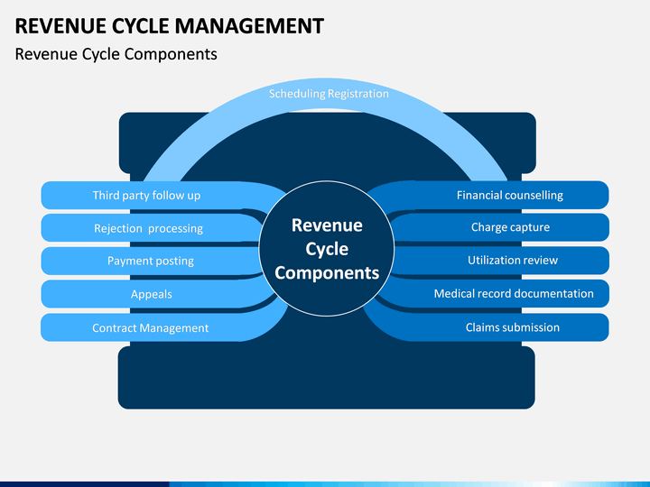
Task: Select the dark blue lower background block
Action: [326, 378]
